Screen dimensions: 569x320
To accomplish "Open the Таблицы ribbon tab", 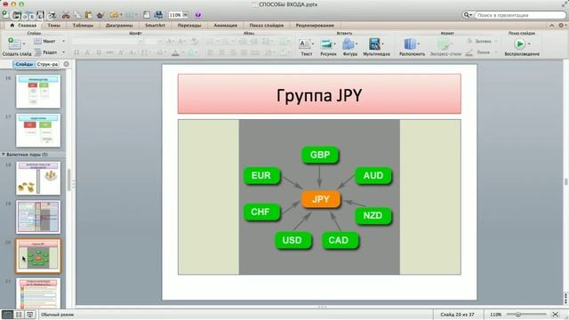I will coord(83,26).
